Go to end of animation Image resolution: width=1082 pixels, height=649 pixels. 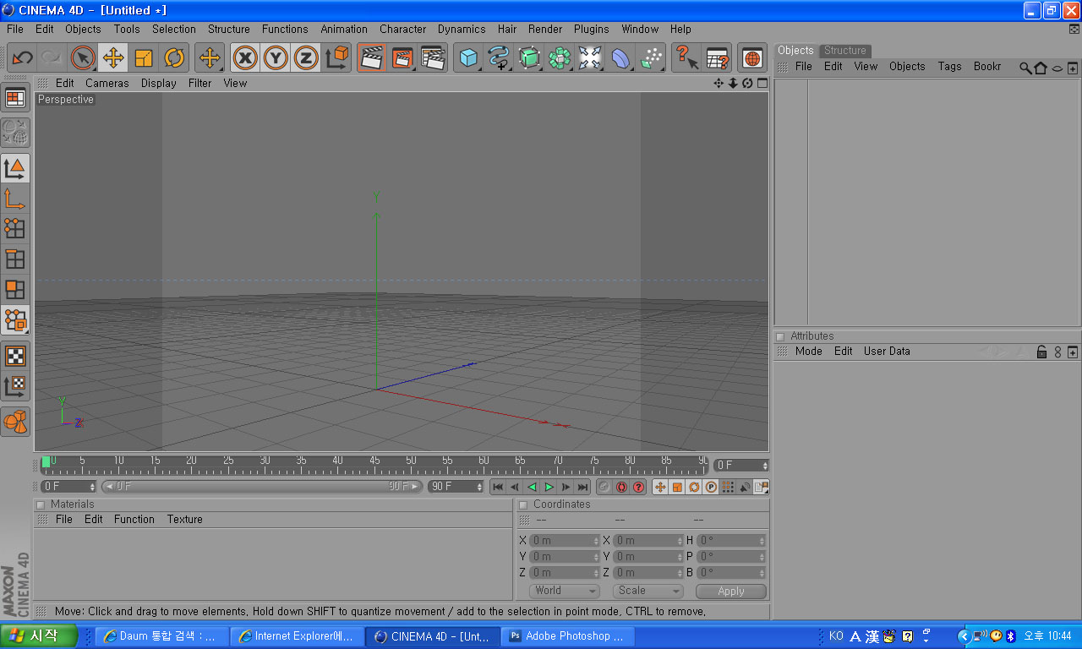point(582,487)
